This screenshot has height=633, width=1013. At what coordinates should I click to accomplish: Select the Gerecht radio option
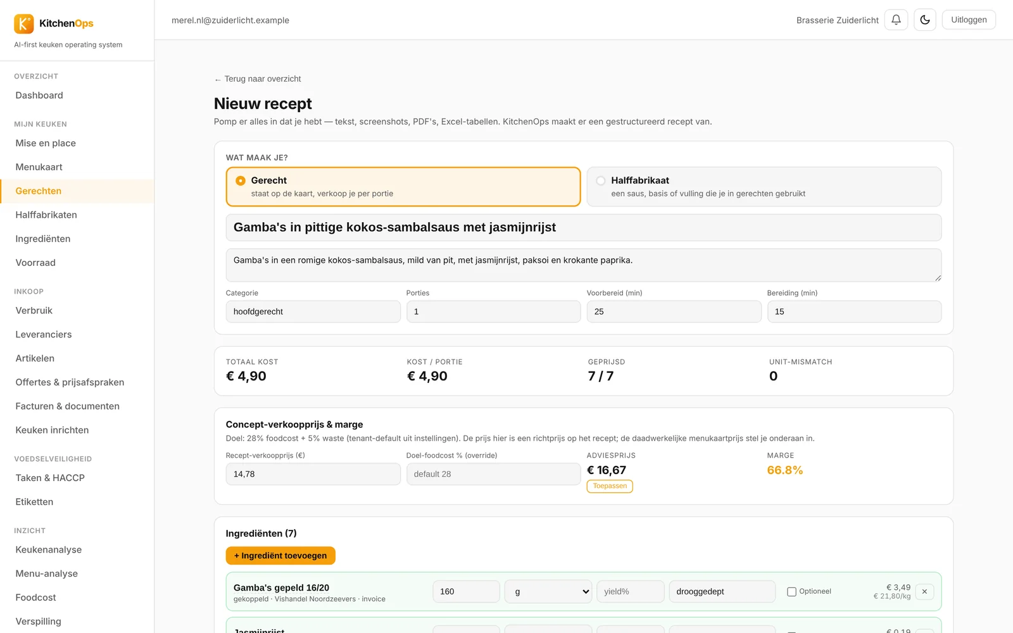[241, 180]
